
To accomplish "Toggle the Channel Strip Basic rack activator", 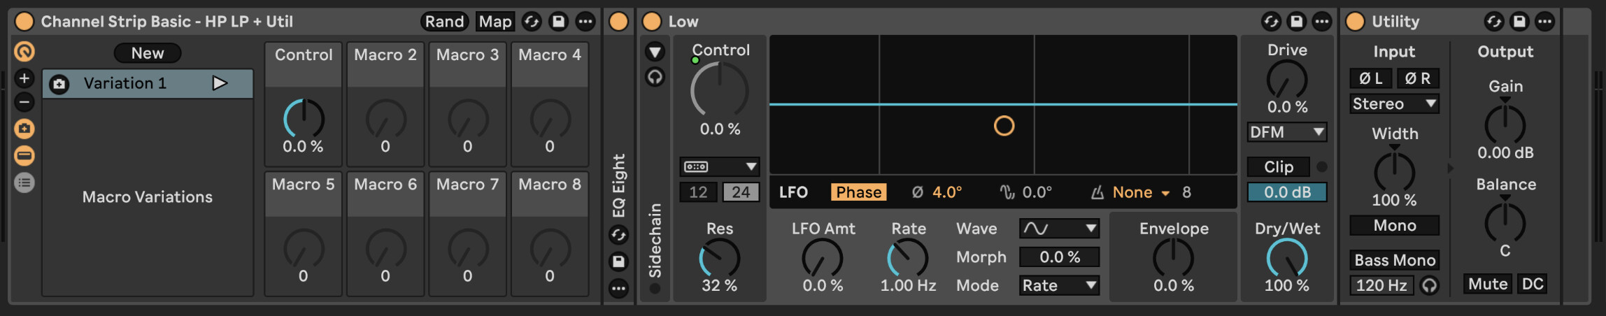I will coord(24,22).
